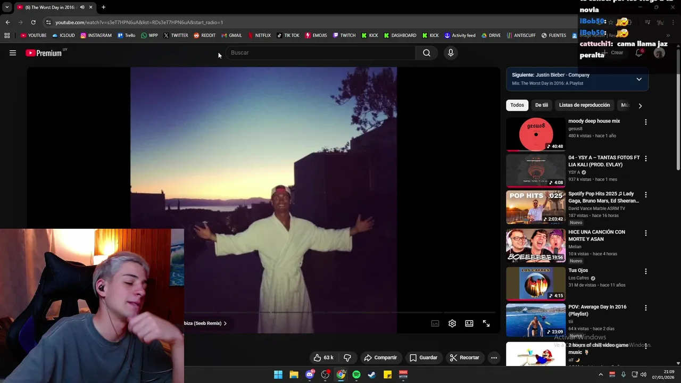
Task: Switch player to theater mode
Action: coord(469,323)
